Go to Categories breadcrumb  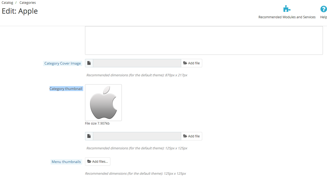pyautogui.click(x=28, y=3)
